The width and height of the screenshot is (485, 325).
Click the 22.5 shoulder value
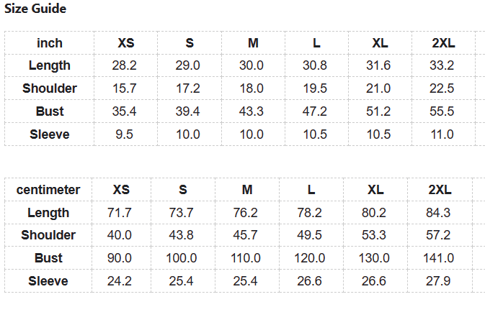(442, 88)
